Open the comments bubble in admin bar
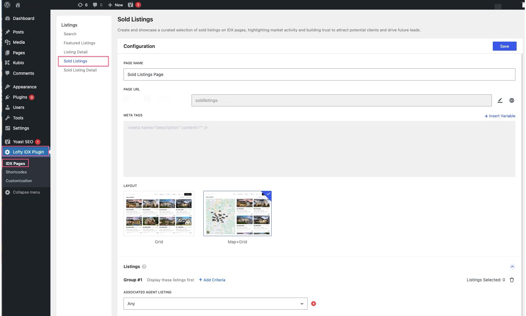The width and height of the screenshot is (526, 316). [x=97, y=5]
